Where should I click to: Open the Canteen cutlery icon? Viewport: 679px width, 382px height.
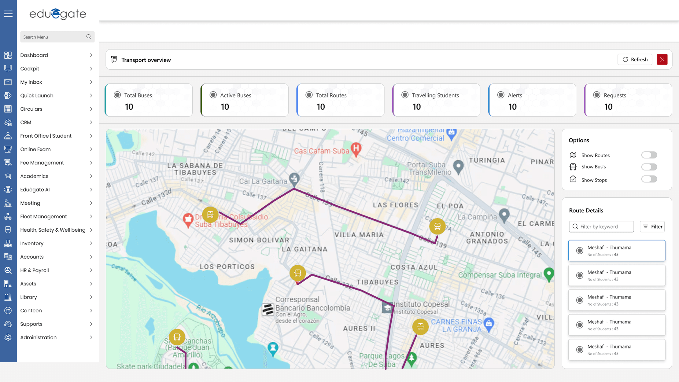pos(8,310)
